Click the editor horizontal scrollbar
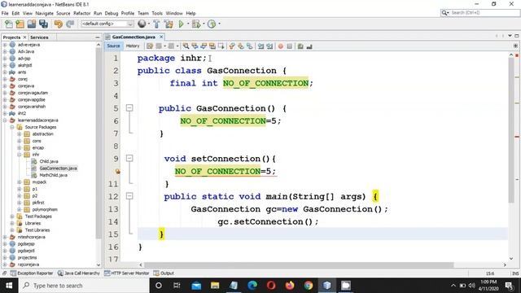Viewport: 521px width, 293px height. click(x=299, y=265)
